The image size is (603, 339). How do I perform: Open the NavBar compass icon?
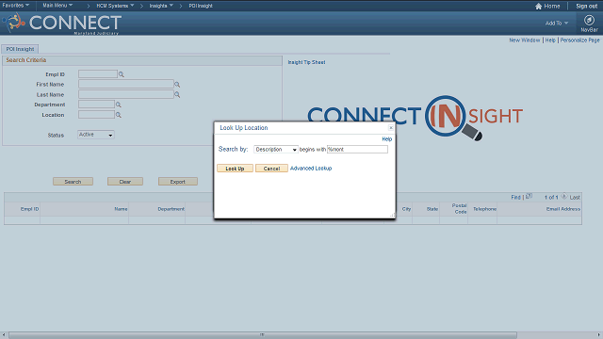[x=589, y=20]
